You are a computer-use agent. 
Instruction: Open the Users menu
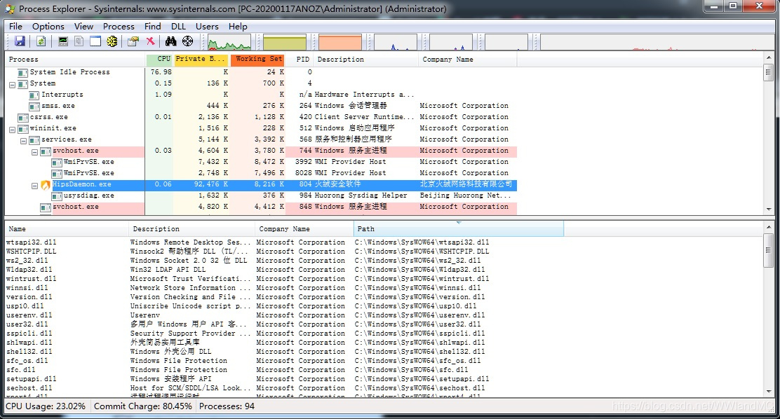click(x=207, y=27)
